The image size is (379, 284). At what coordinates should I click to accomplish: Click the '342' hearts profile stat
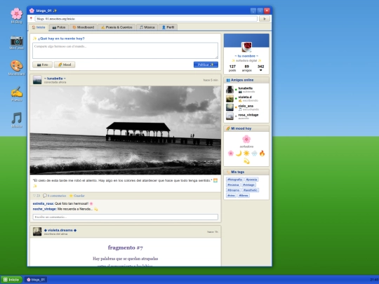tap(260, 68)
